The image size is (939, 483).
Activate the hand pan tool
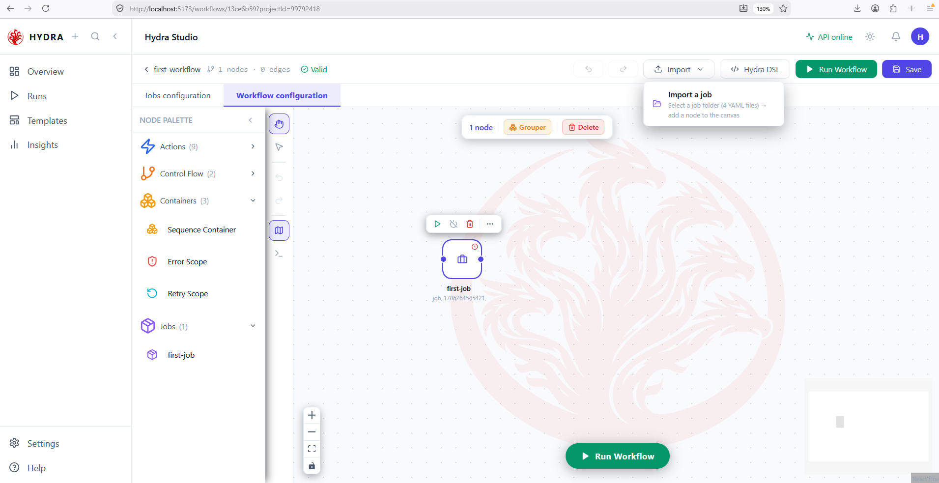coord(279,124)
